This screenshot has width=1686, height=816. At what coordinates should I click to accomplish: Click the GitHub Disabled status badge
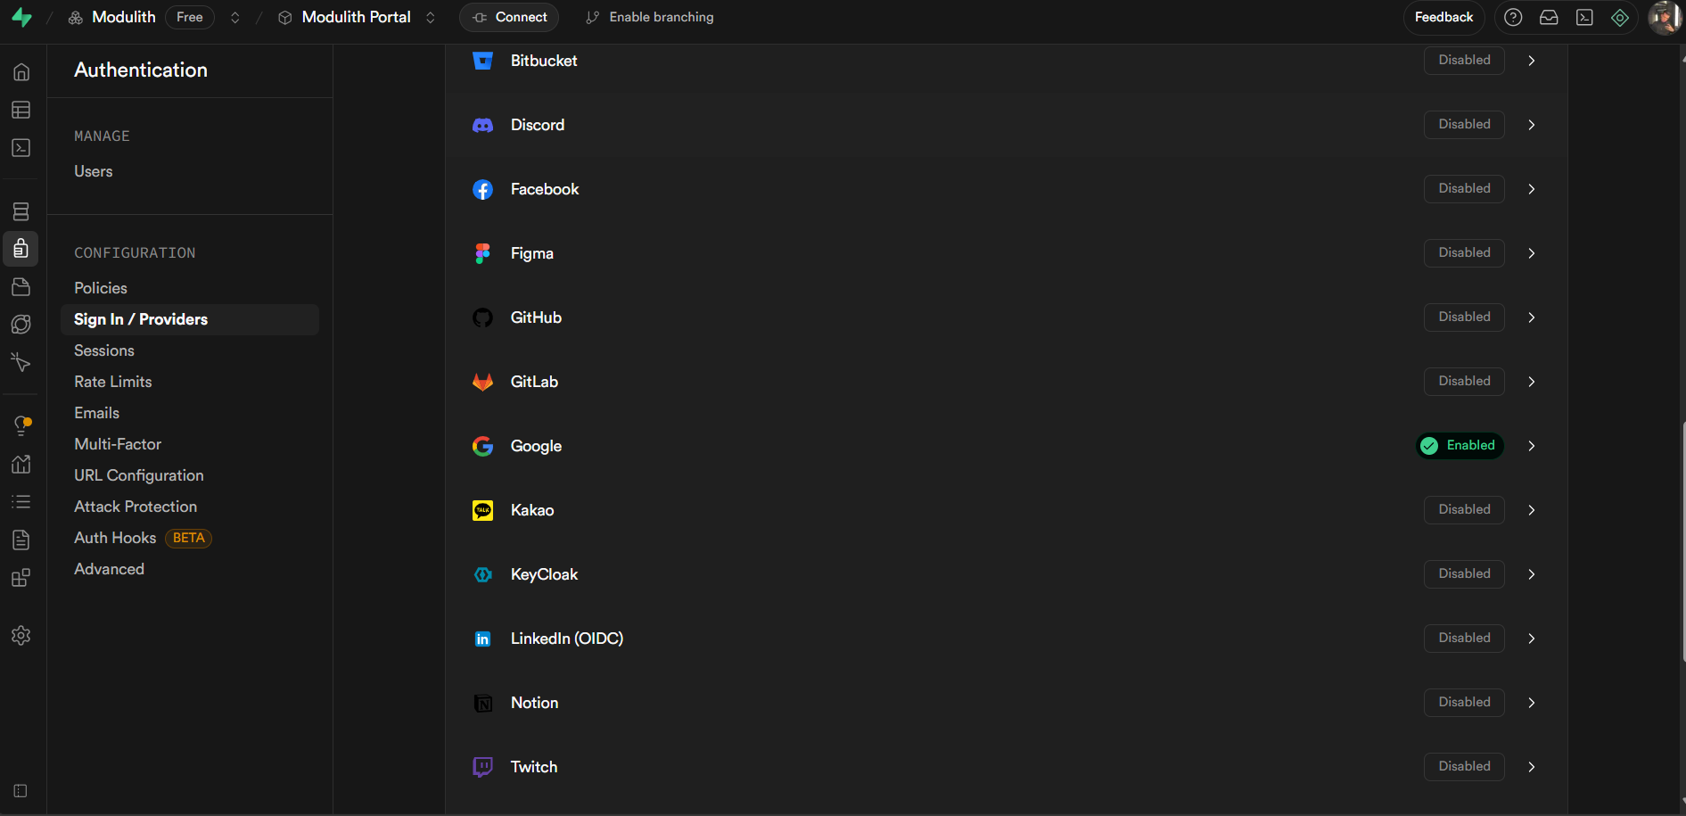pyautogui.click(x=1464, y=317)
